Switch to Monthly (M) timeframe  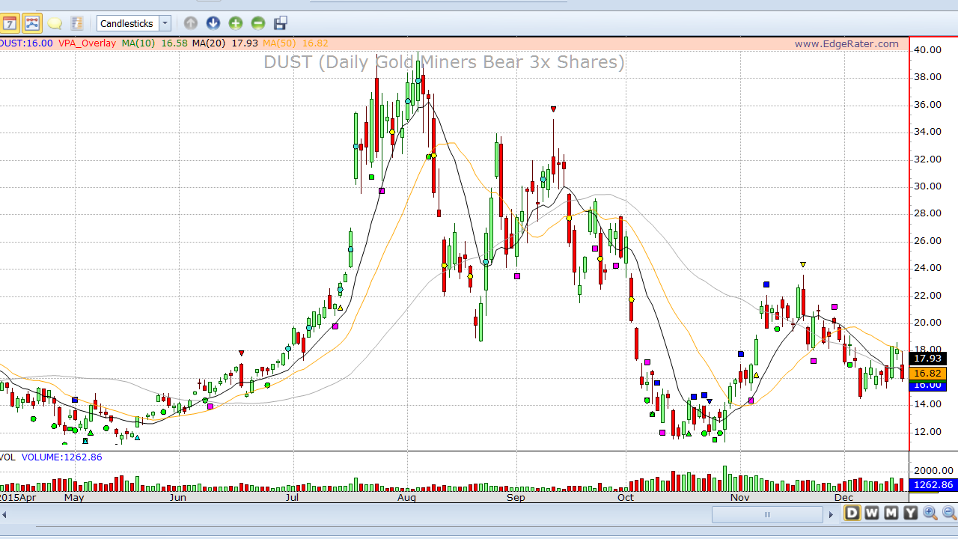(x=891, y=513)
